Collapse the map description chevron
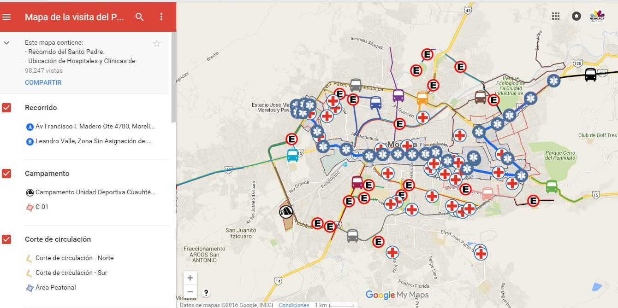Screen dimensions: 618x308 click(x=6, y=43)
